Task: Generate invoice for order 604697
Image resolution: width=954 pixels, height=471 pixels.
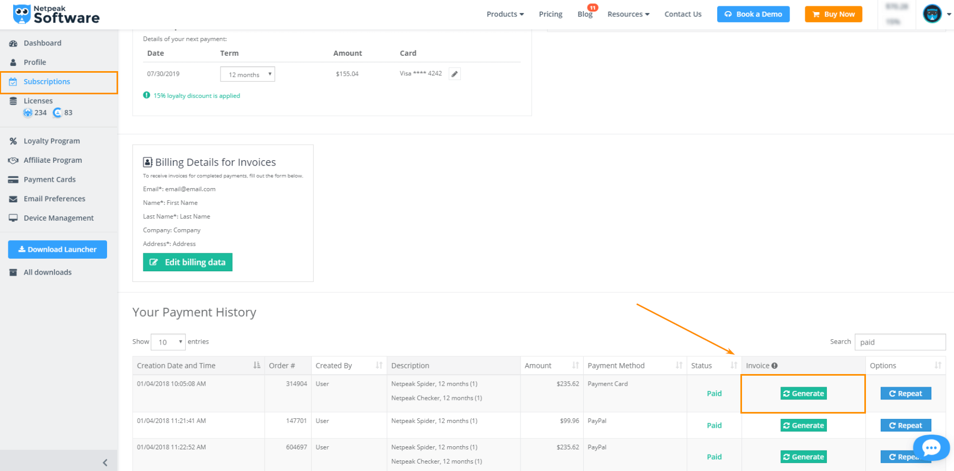Action: [803, 457]
